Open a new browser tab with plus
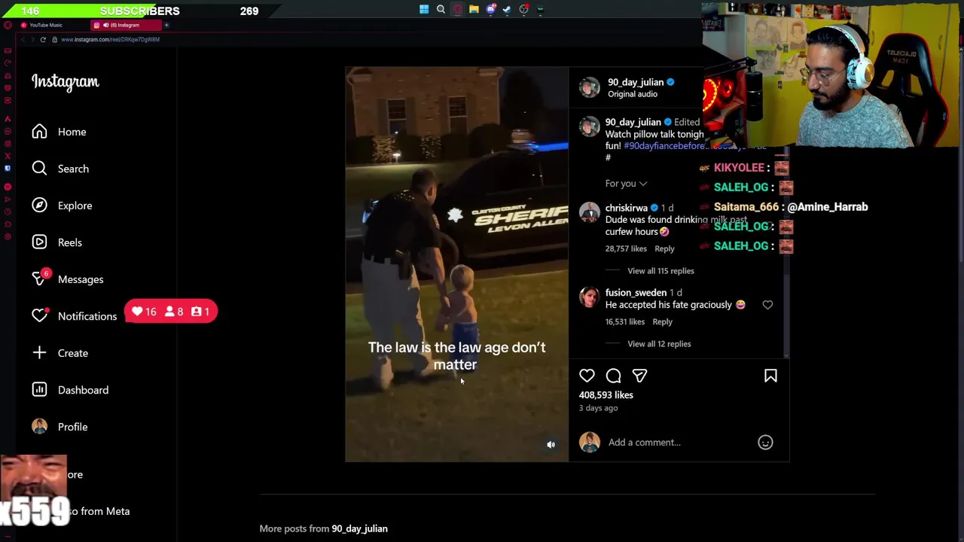Screen dimensions: 964x542 (166, 25)
